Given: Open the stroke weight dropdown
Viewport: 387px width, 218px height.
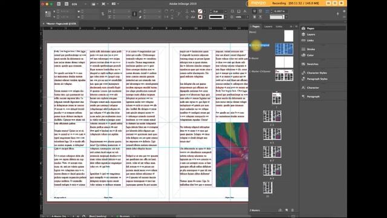Looking at the screenshot, I should 226,12.
